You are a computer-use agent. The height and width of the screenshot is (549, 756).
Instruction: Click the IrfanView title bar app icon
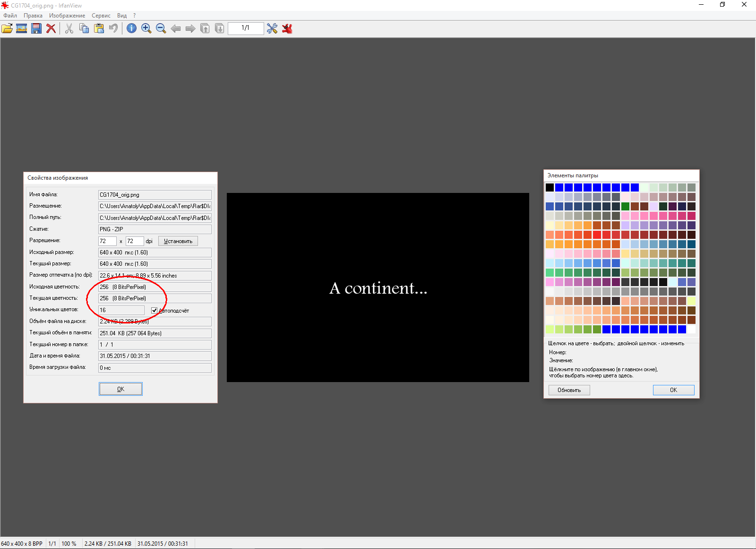pos(5,5)
